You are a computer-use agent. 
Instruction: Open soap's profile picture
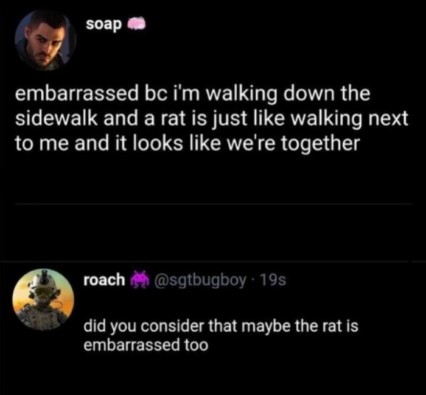pyautogui.click(x=45, y=40)
